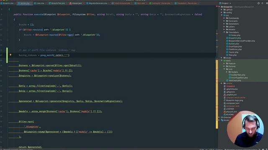Click the green gutter change marker
Image resolution: width=268 pixels, height=150 pixels.
click(7, 55)
